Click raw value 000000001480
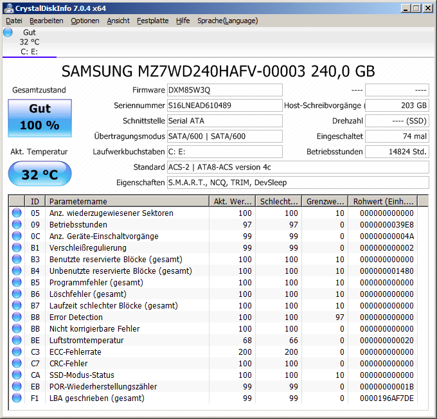Screen dimensions: 437x419 click(x=387, y=271)
